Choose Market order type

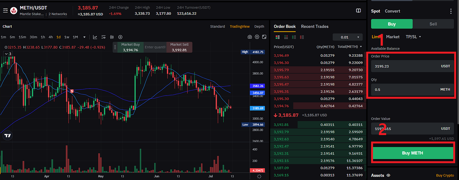point(393,37)
